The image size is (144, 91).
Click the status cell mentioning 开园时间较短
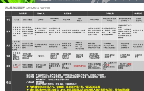[x=55, y=66]
